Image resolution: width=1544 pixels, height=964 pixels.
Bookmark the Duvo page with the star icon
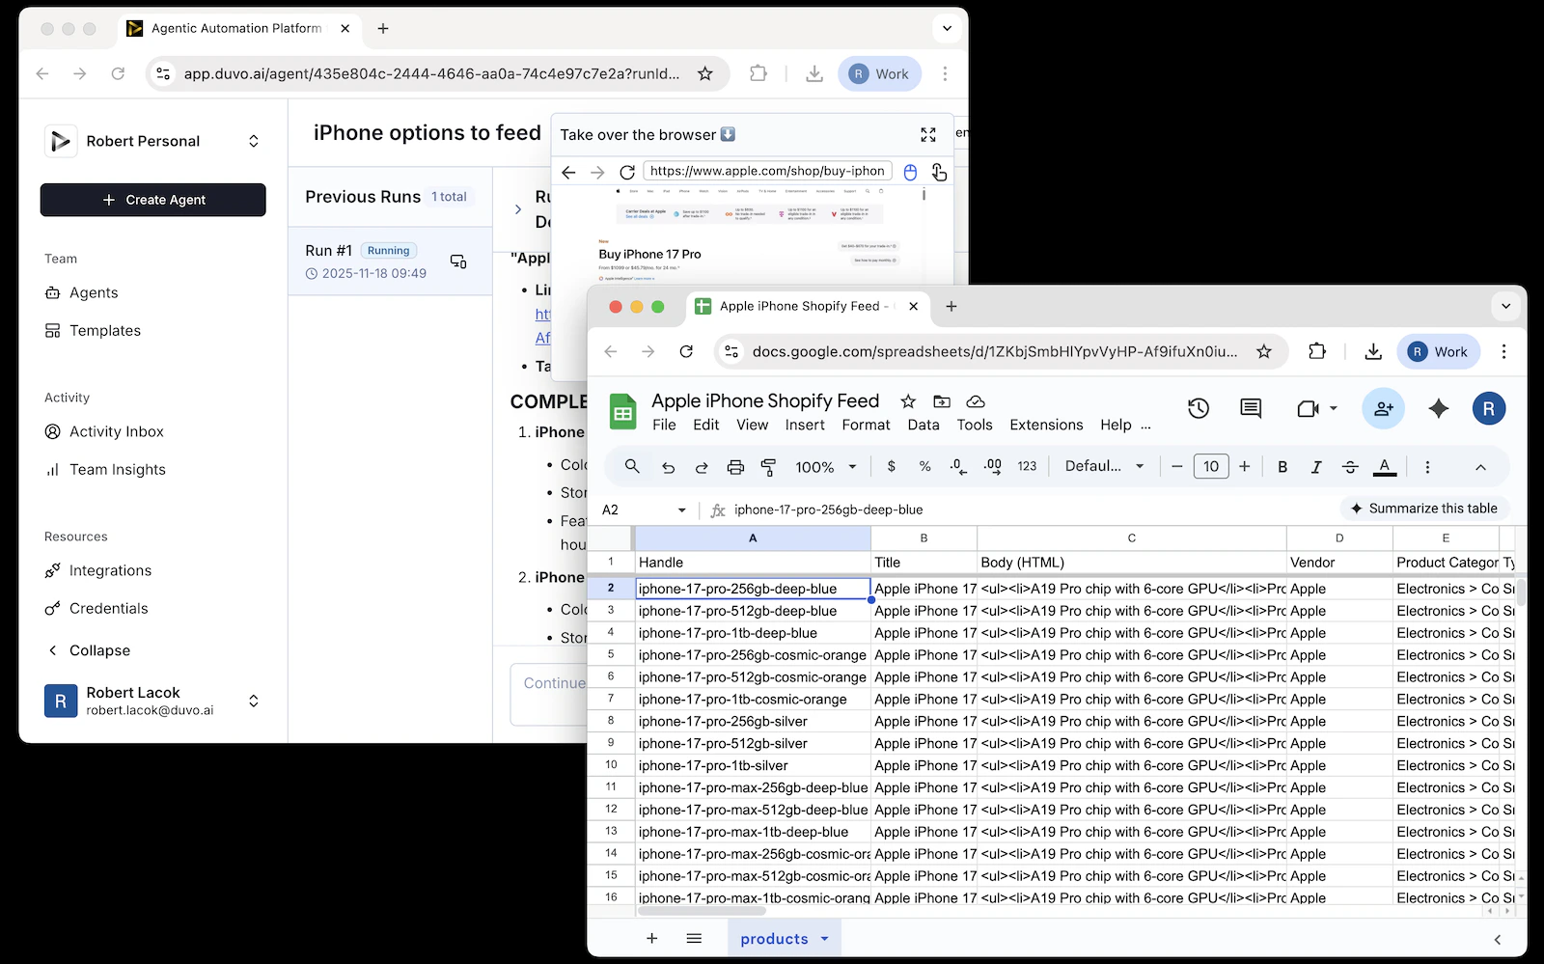[705, 73]
